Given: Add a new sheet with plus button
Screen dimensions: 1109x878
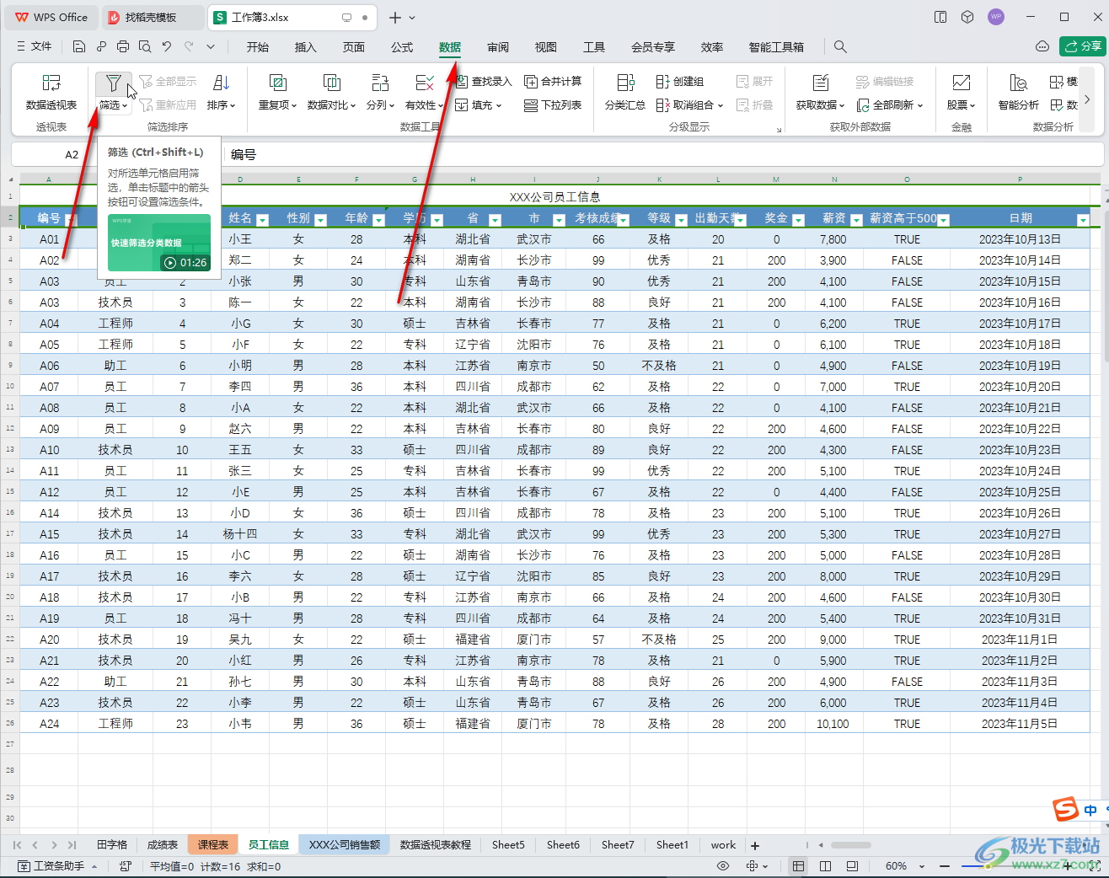Looking at the screenshot, I should tap(755, 845).
